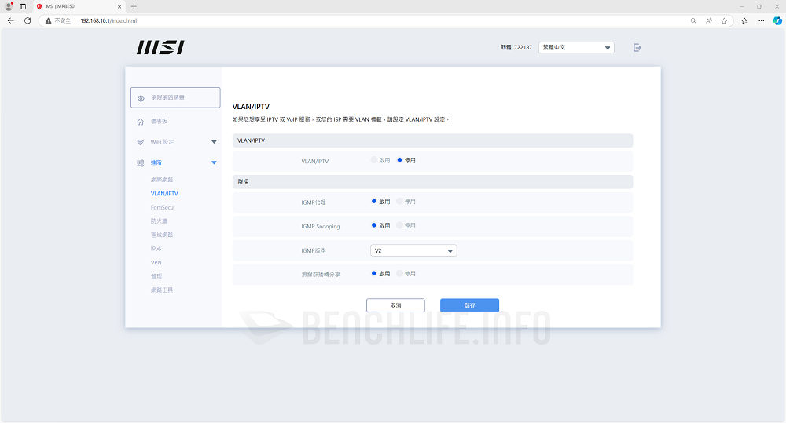Click the WiFi settings icon
The image size is (786, 423).
pyautogui.click(x=141, y=142)
